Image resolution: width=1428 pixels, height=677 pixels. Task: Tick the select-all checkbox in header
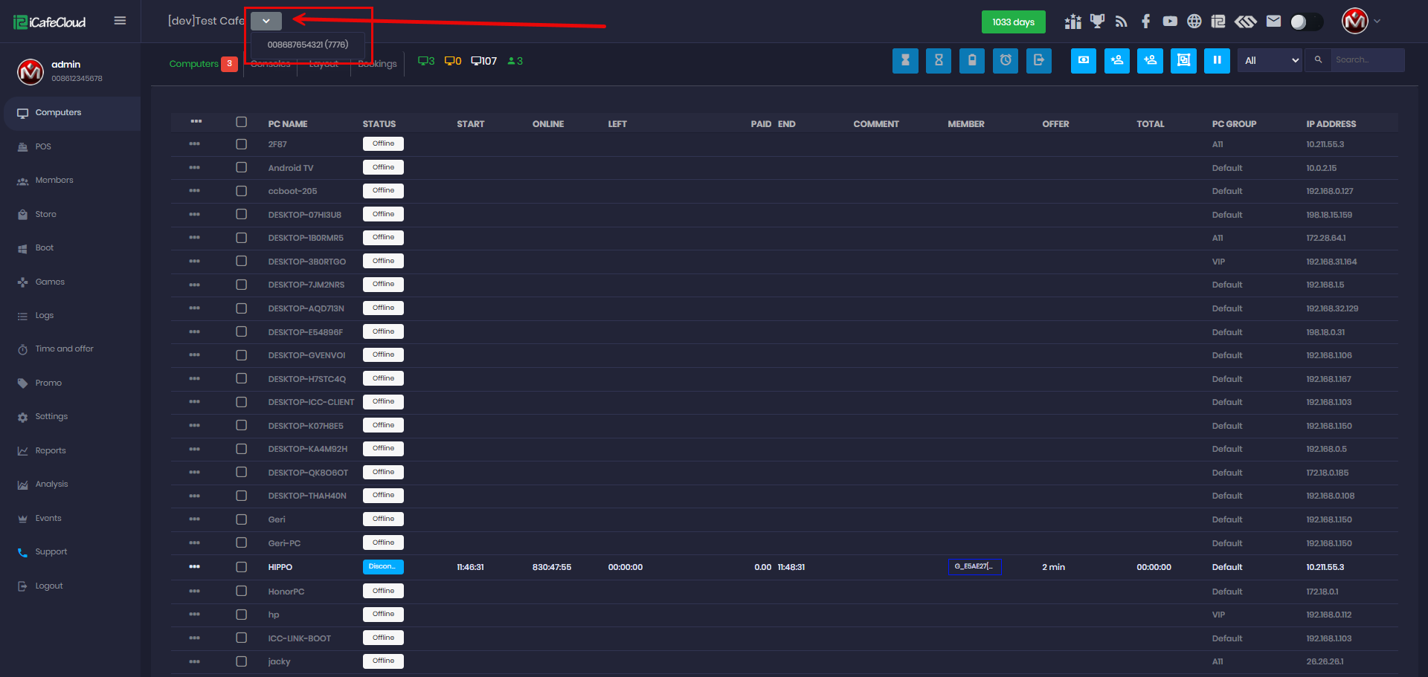pos(241,122)
